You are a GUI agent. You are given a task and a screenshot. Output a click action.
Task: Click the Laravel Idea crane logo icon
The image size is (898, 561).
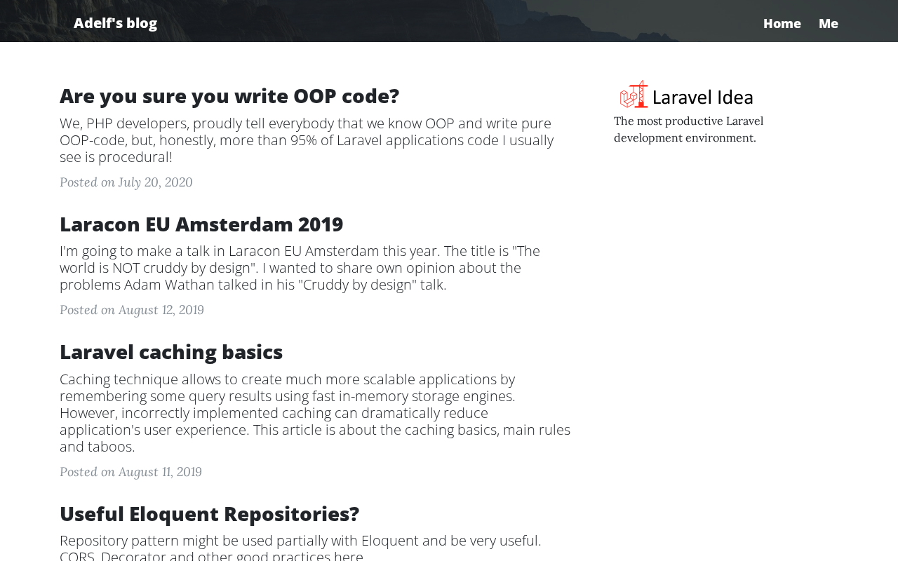pos(634,95)
